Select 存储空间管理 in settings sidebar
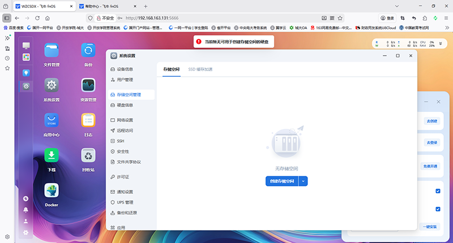This screenshot has width=453, height=243. pyautogui.click(x=131, y=94)
